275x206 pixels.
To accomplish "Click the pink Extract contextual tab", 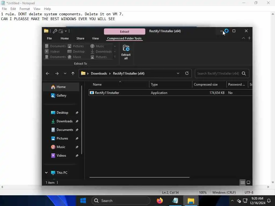I will tap(125, 32).
